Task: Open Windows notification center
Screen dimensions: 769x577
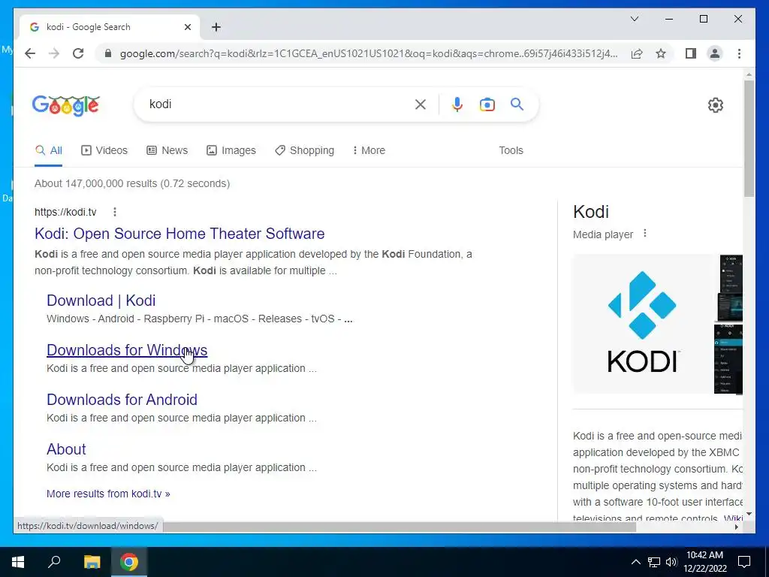Action: pos(744,562)
